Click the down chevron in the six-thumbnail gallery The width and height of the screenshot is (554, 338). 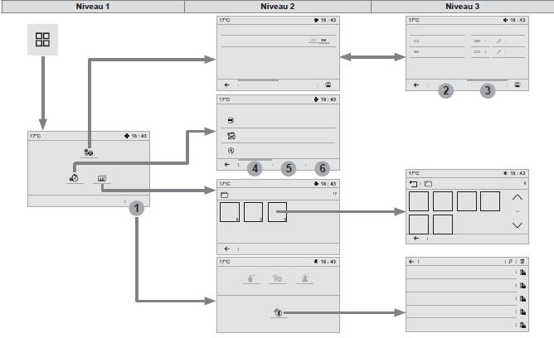pos(518,225)
